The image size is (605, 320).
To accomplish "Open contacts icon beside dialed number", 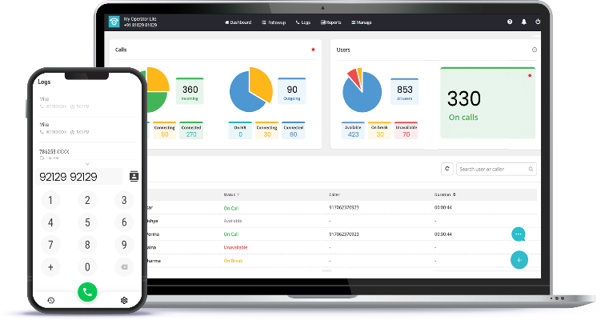I will click(x=134, y=176).
